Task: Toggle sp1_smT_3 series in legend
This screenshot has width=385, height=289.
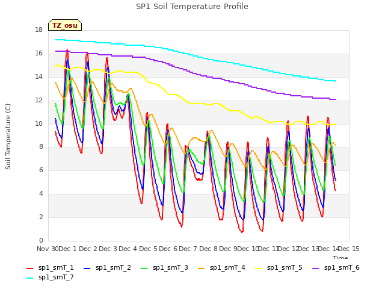Action: click(x=164, y=267)
